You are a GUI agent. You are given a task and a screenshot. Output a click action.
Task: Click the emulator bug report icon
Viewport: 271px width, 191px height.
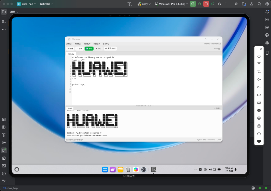click(x=259, y=126)
